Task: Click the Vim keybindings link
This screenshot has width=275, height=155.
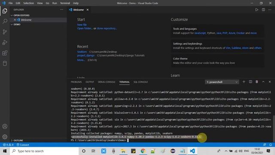Action: 228,48
